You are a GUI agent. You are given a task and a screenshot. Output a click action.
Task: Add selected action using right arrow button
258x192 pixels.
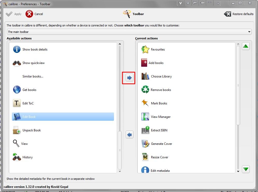click(x=130, y=78)
